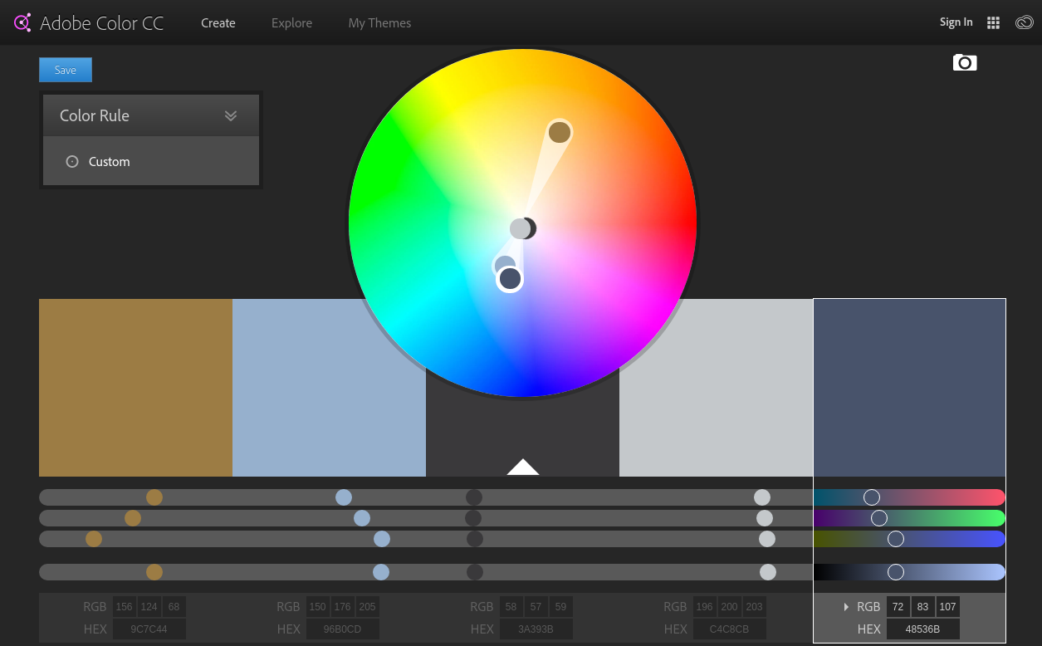Click the dark slate marker on the wheel
Viewport: 1042px width, 646px height.
510,279
